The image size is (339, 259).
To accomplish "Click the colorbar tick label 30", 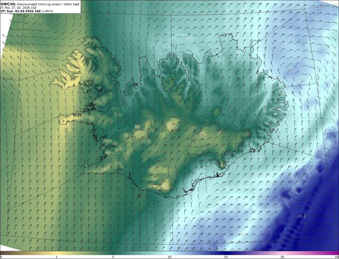I will tap(282, 257).
